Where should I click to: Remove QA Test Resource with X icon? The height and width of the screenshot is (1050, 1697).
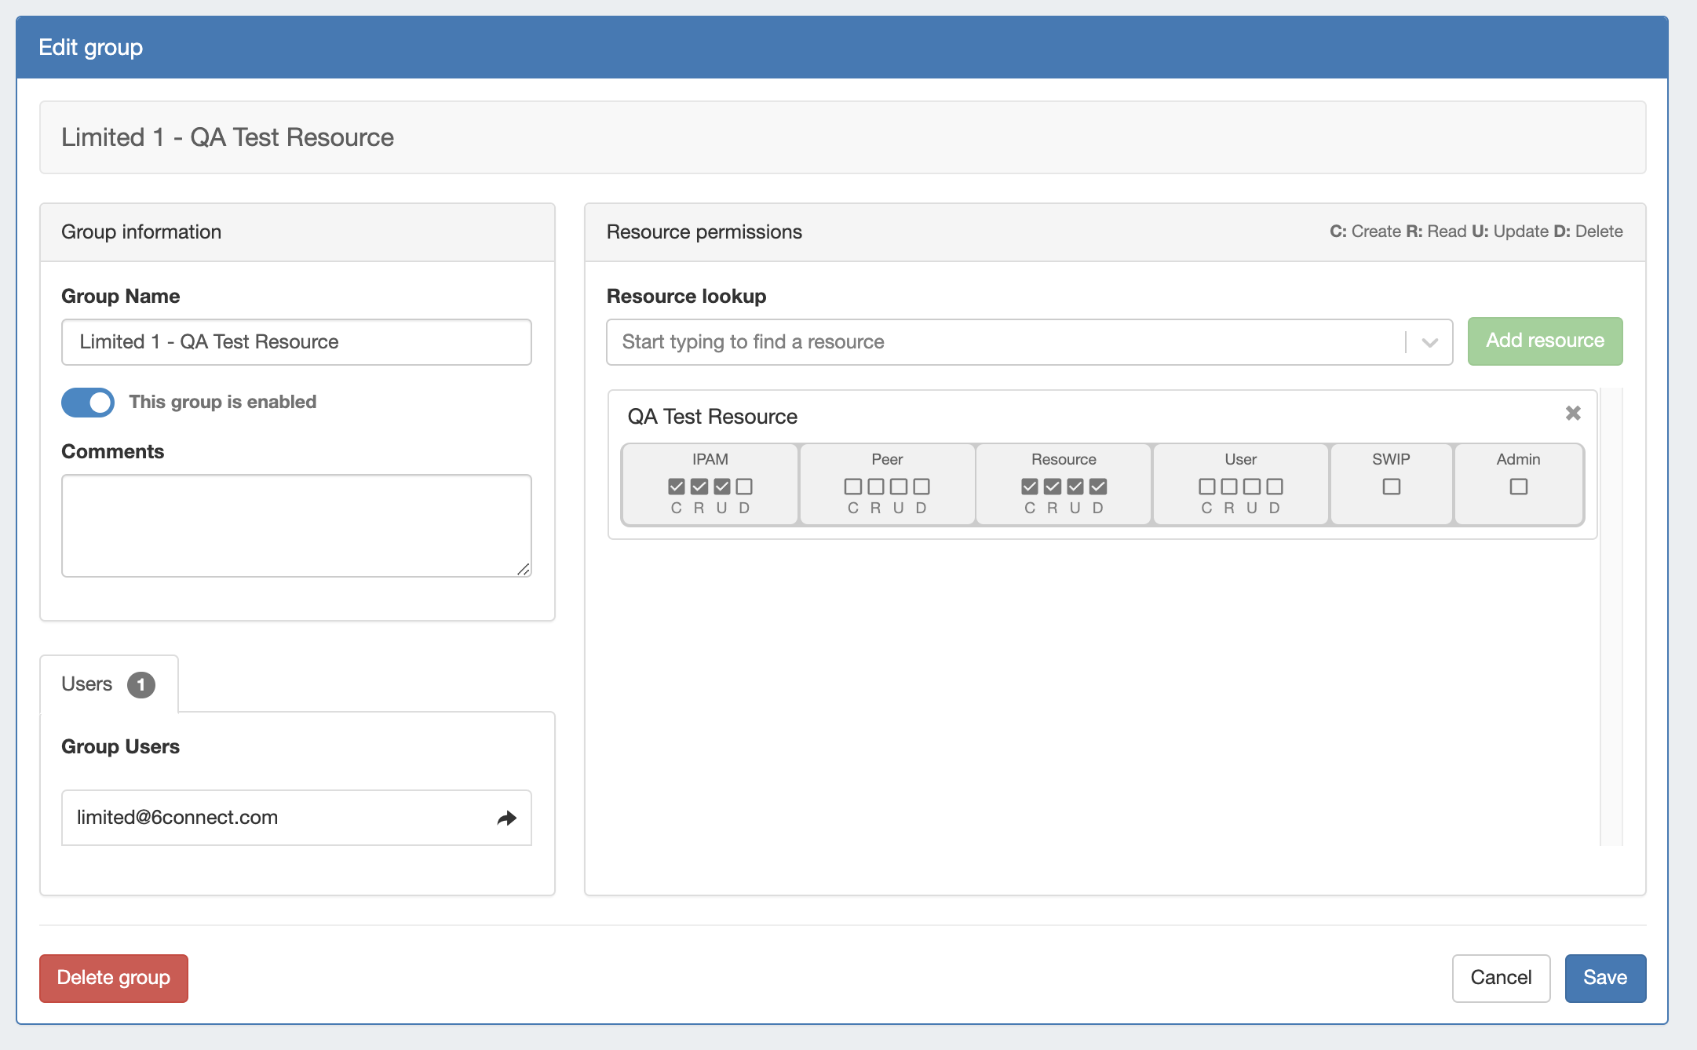point(1572,413)
